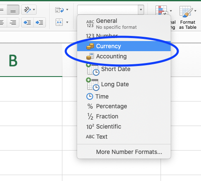
Task: Select the Fraction format
Action: click(x=124, y=116)
